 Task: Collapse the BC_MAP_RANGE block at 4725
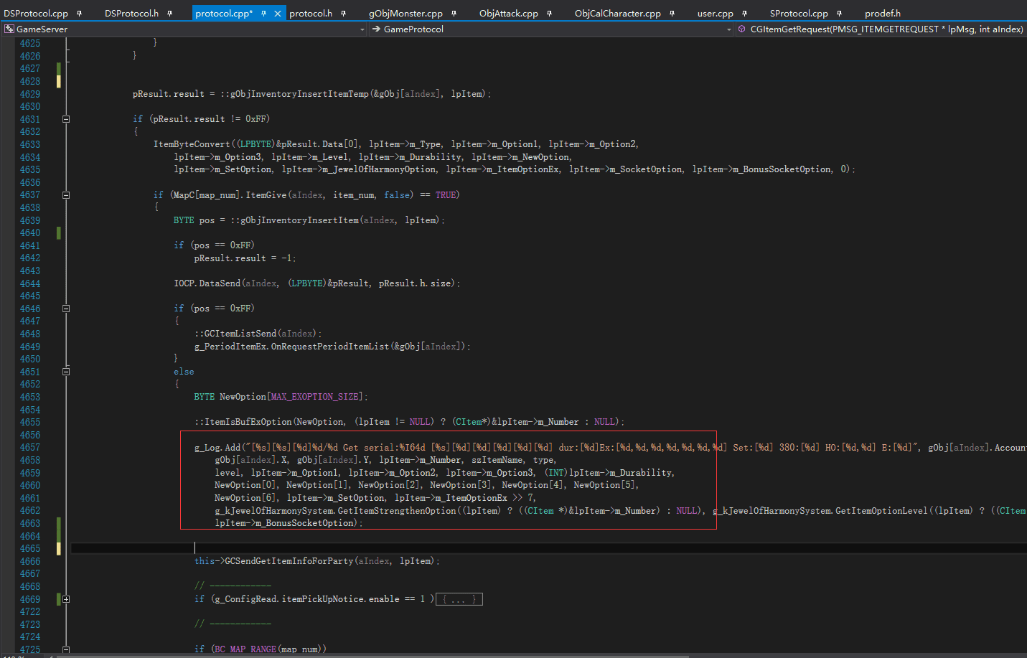66,649
